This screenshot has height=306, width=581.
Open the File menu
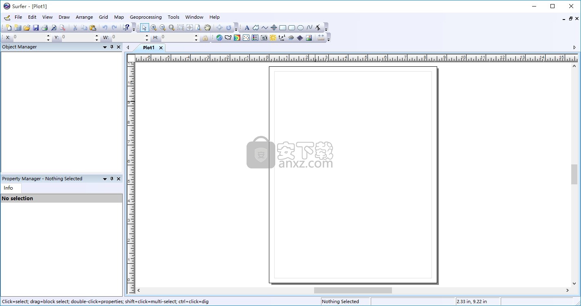click(x=18, y=17)
